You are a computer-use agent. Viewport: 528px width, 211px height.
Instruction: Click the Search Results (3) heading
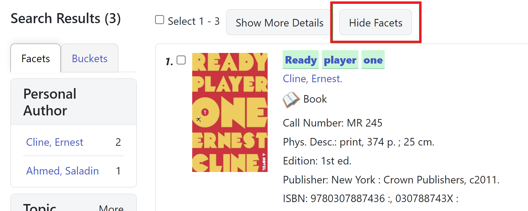pos(66,18)
